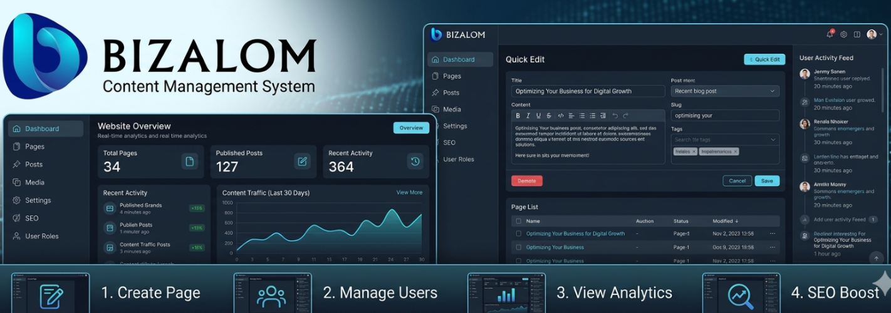The image size is (891, 313).
Task: Click the history icon on the Recent Activity card
Action: tap(415, 162)
